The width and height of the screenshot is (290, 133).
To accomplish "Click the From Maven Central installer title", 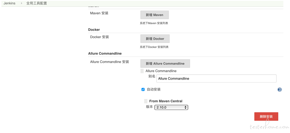I will pos(166,101).
